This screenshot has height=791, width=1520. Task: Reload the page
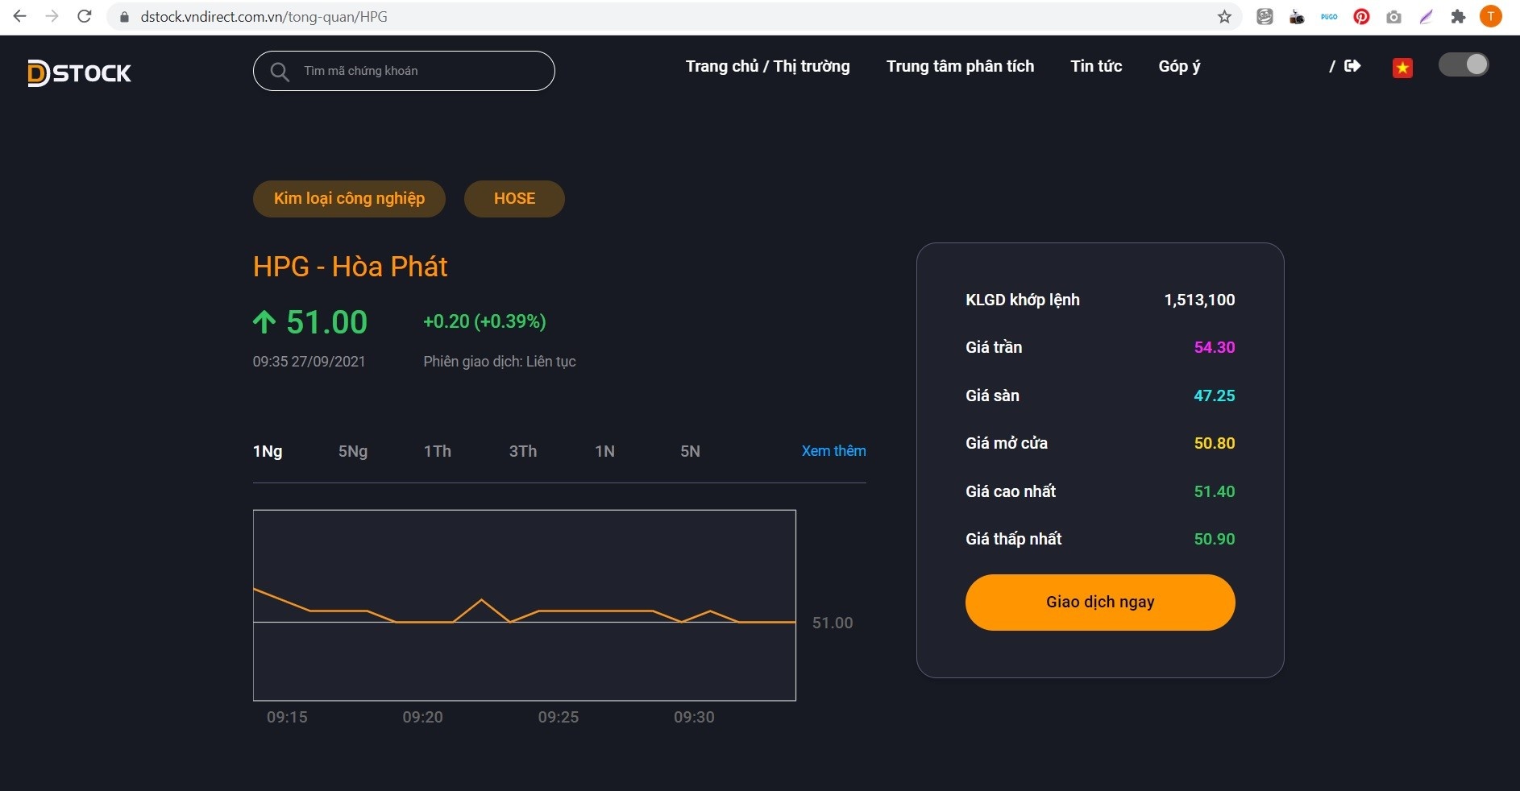[x=84, y=17]
